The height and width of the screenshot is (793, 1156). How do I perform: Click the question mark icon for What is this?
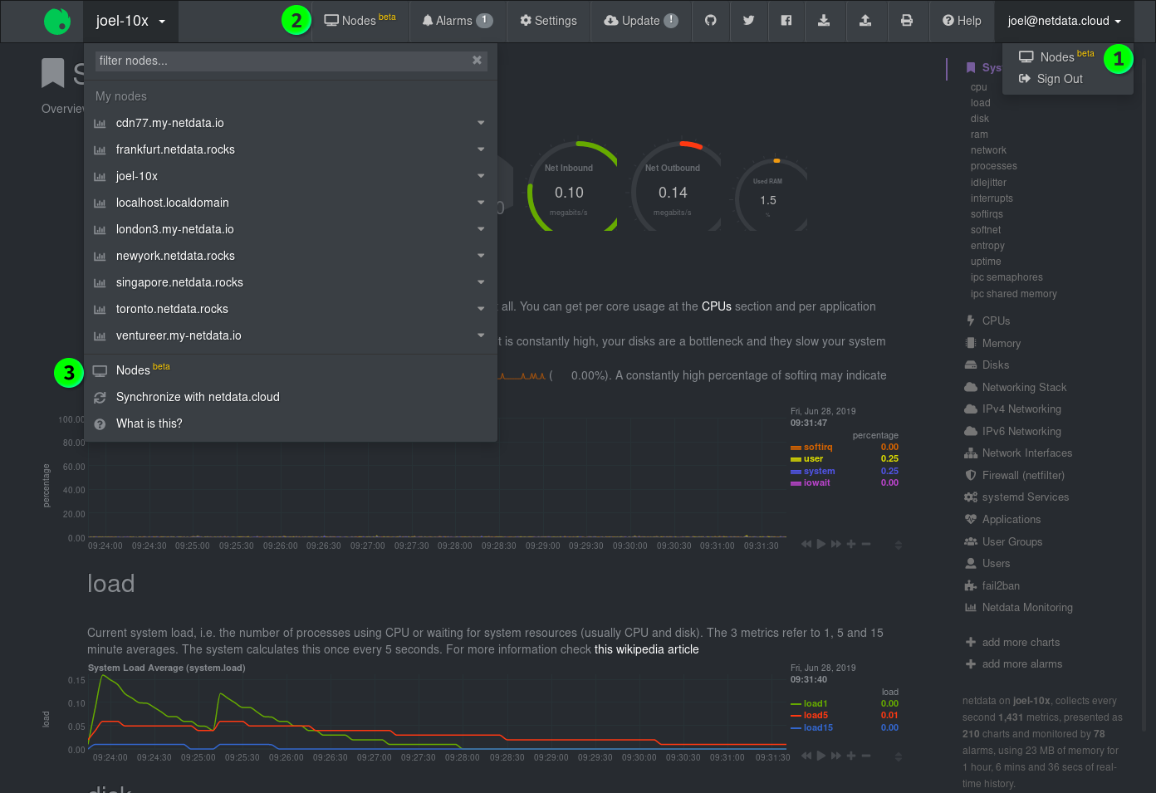coord(100,423)
